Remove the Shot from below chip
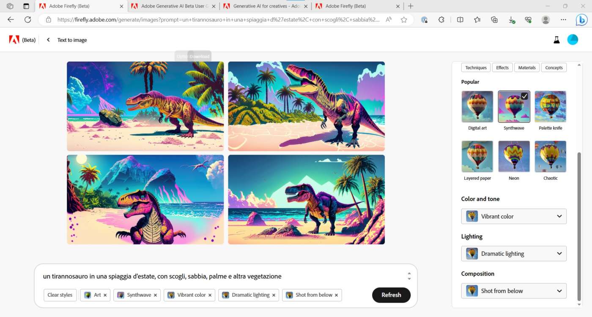This screenshot has height=317, width=592. [x=337, y=295]
